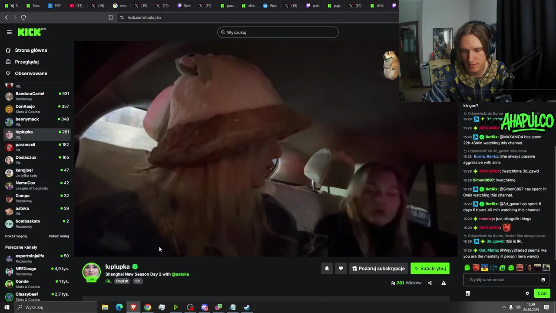Follow luplupka with the heart button

341,269
